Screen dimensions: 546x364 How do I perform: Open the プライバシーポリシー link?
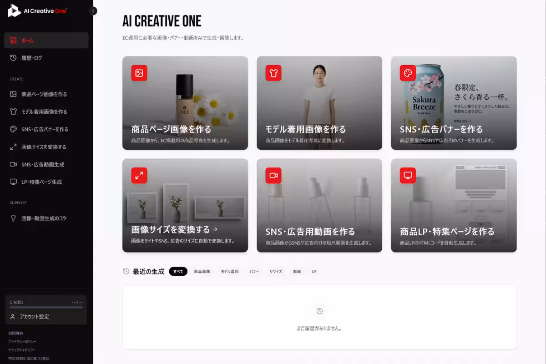tap(22, 342)
